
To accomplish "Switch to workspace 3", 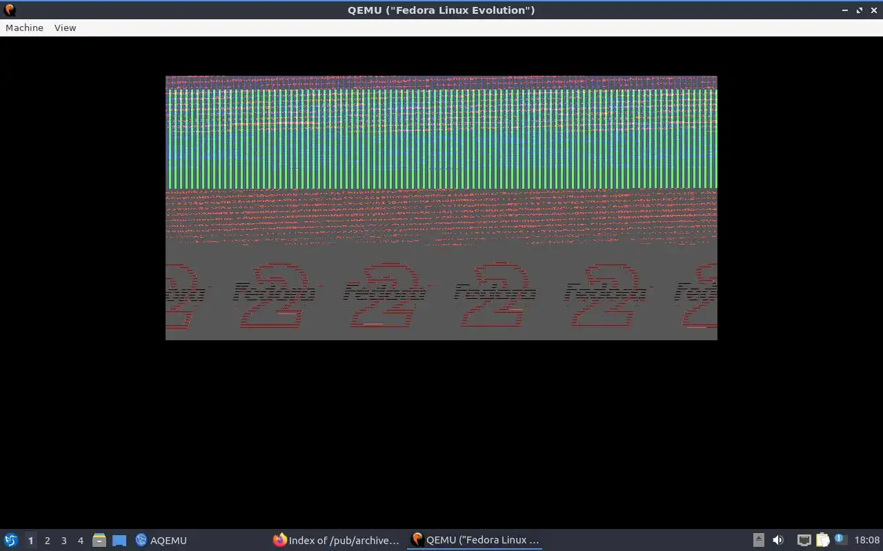I will point(63,540).
